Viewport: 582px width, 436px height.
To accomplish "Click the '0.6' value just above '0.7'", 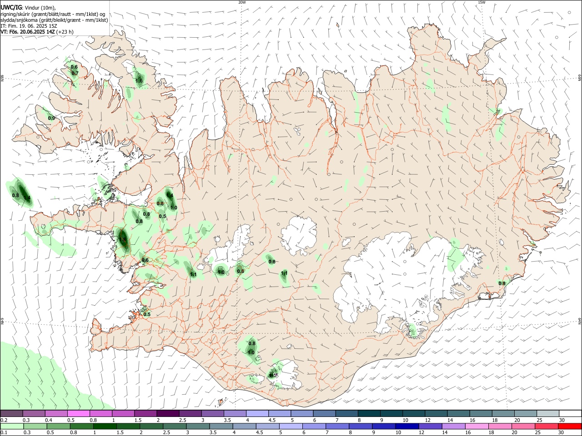I will pos(75,67).
